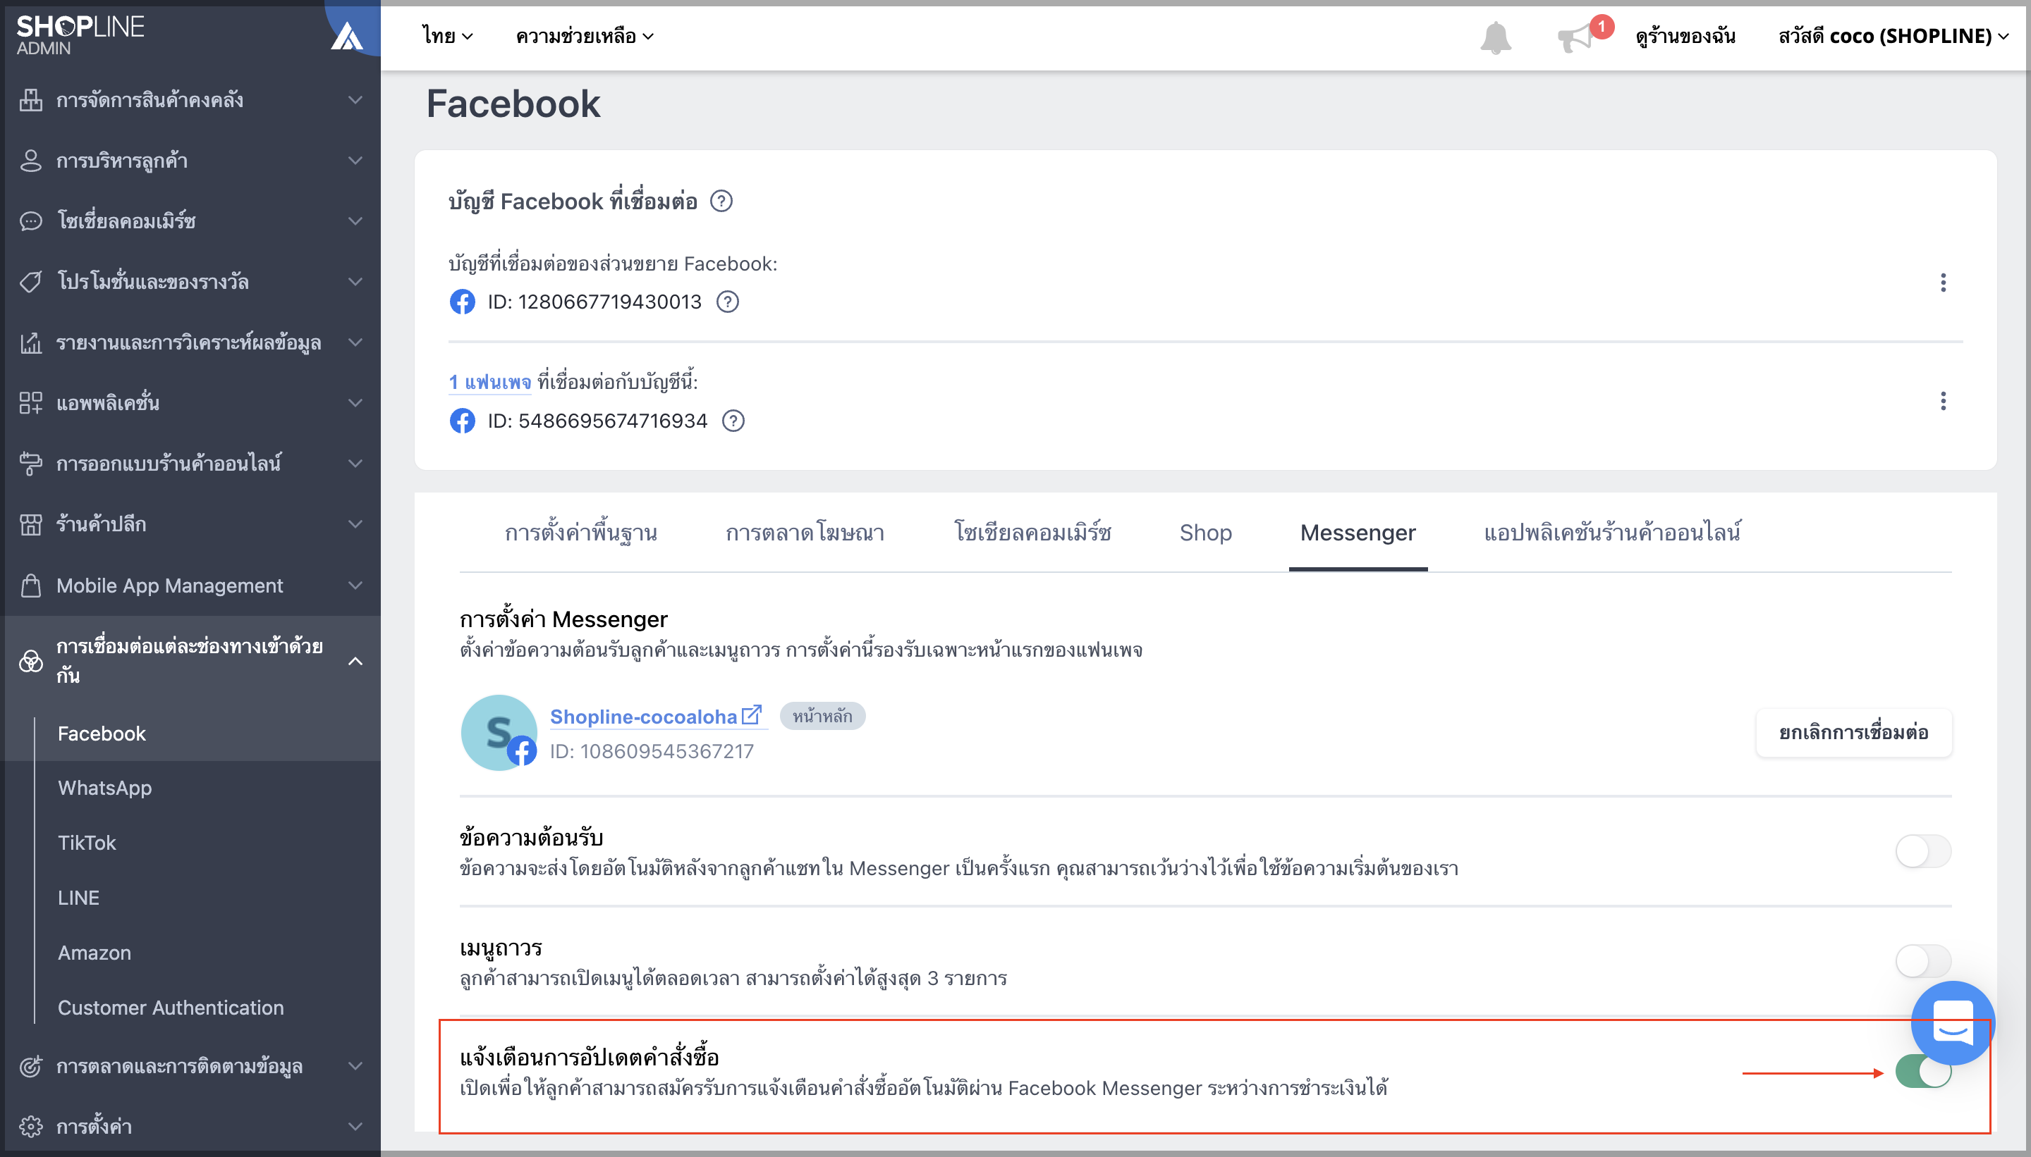Open the ความช่วยเหลือ help dropdown
Viewport: 2031px width, 1157px height.
585,36
